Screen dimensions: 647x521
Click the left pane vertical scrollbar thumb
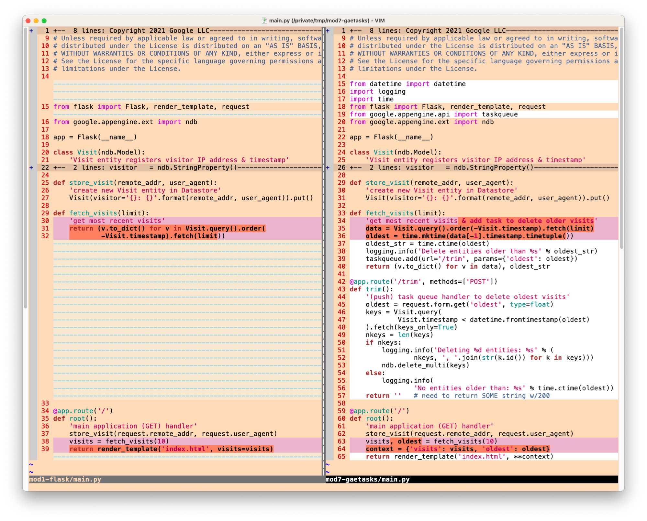point(26,168)
